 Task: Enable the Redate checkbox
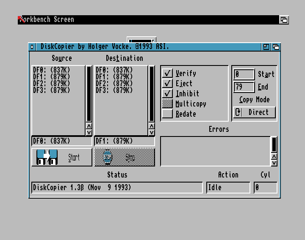pos(168,114)
